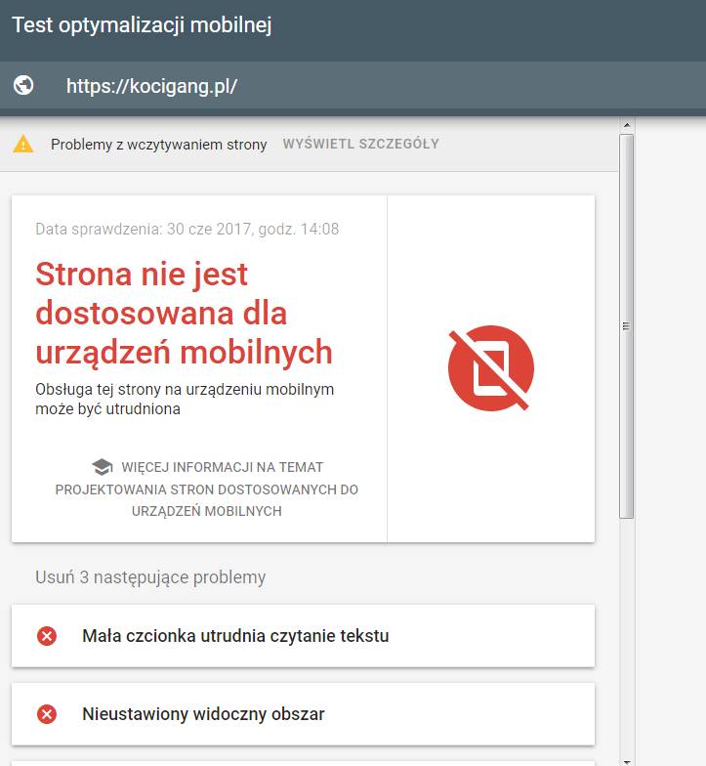Click 'Test optymalizacji mobilnej' title

142,25
